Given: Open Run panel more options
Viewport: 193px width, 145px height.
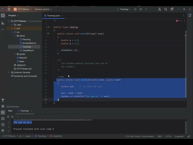Looking at the screenshot, I should click(17, 117).
